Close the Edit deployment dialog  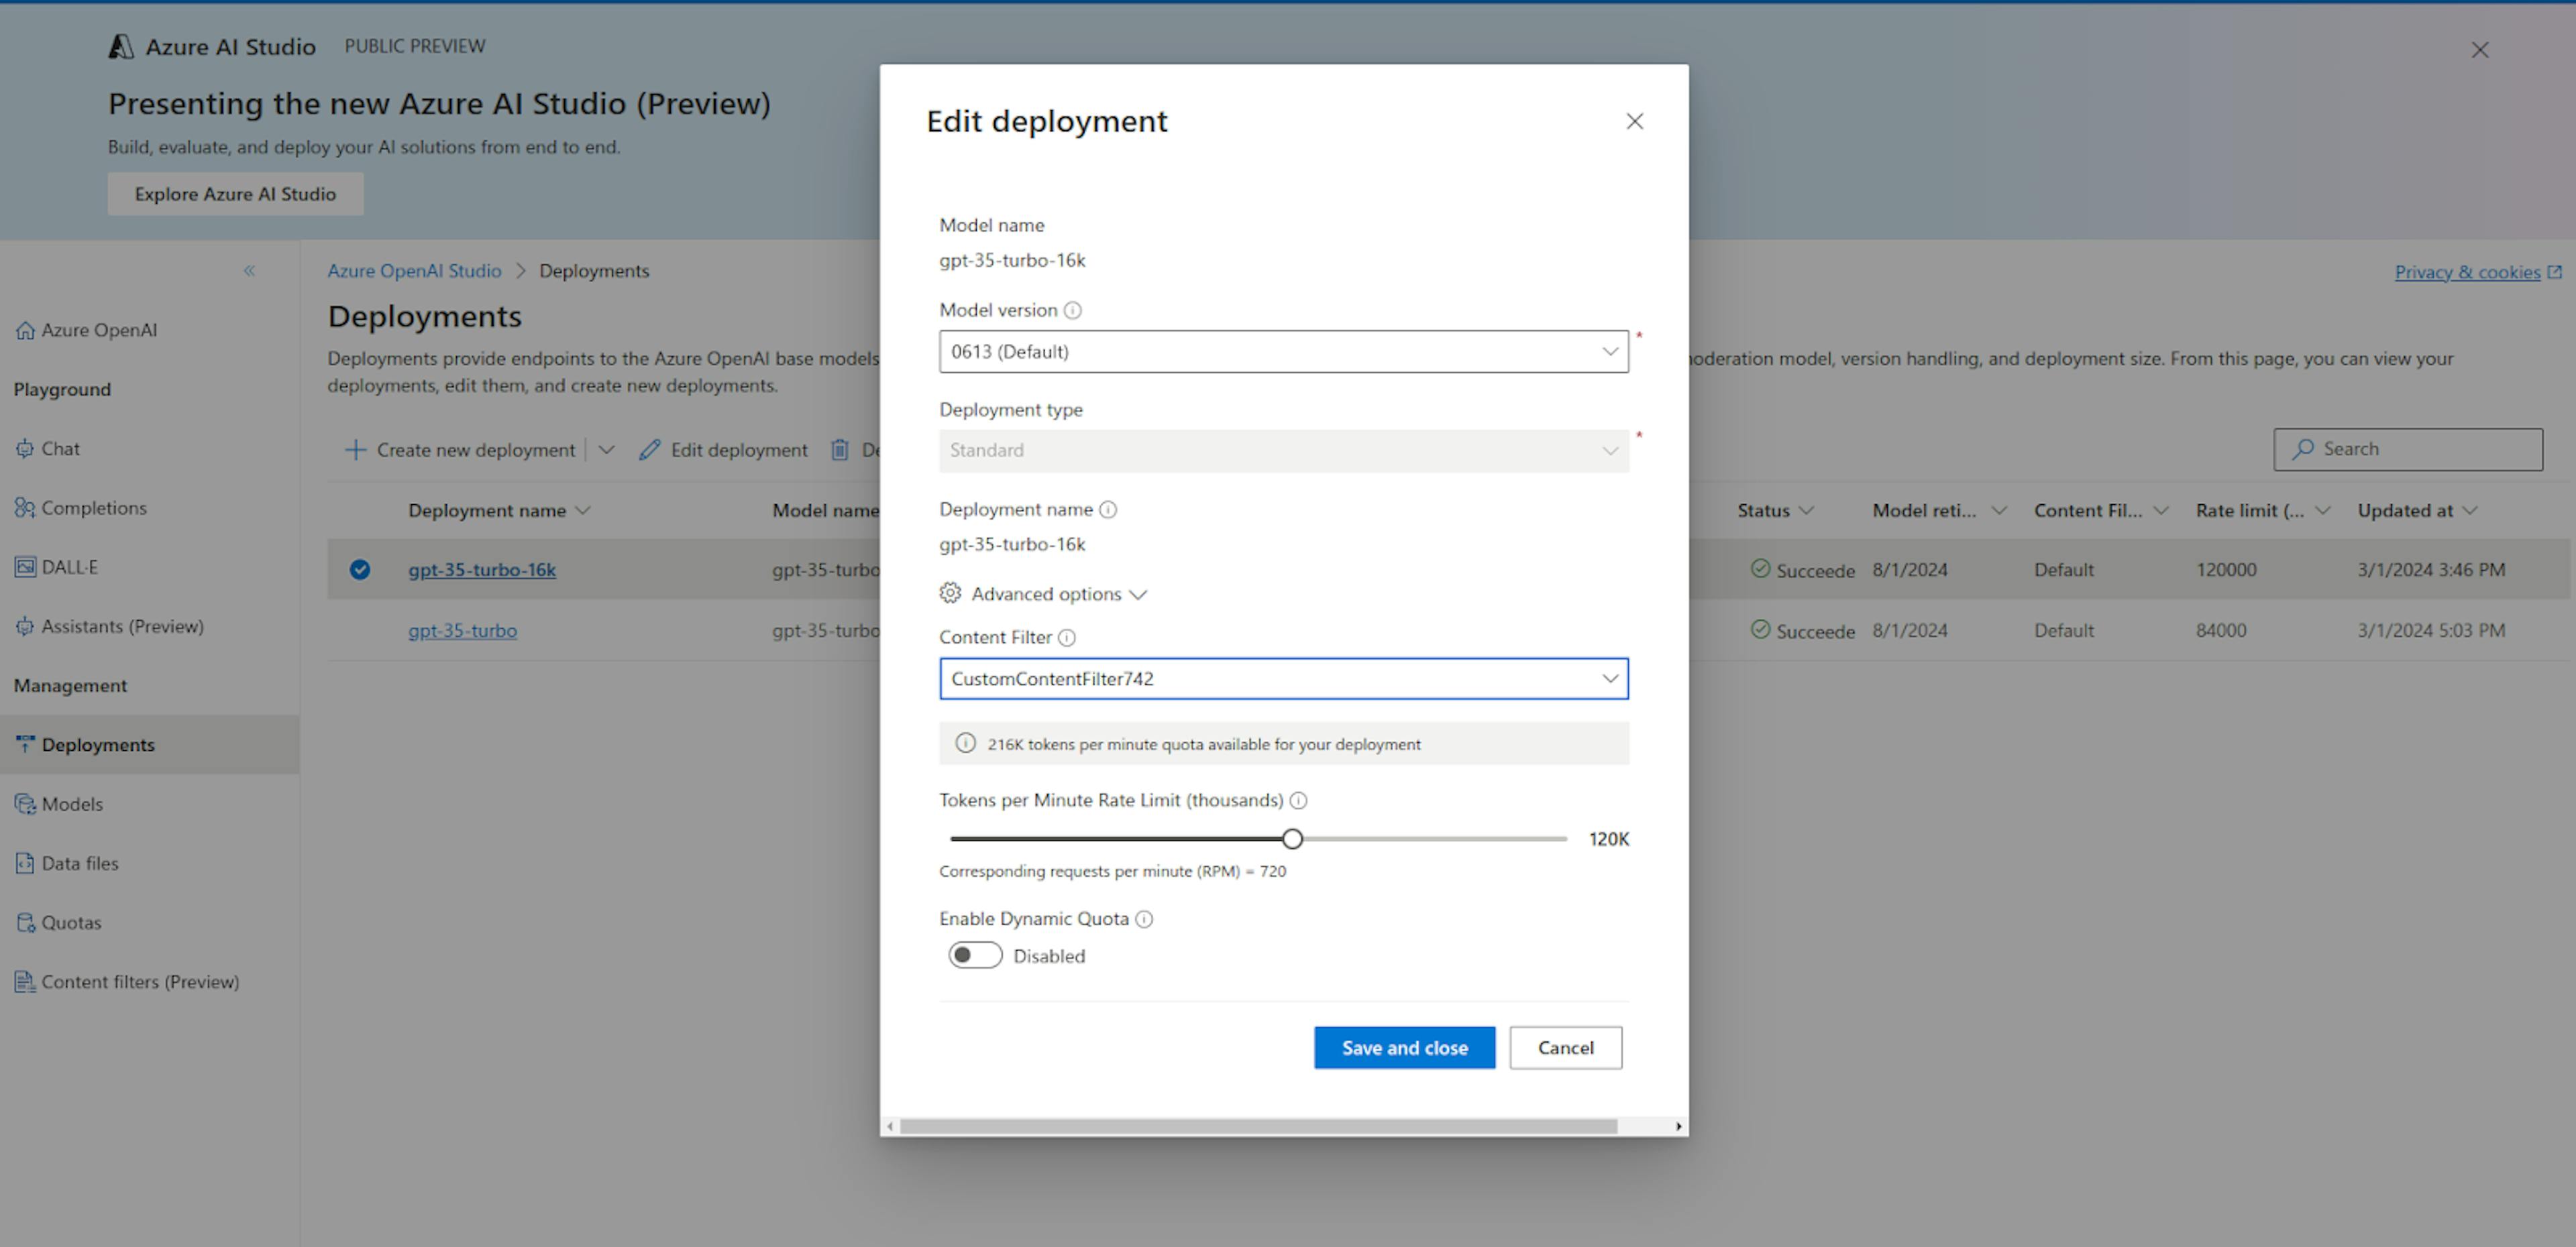(1634, 121)
